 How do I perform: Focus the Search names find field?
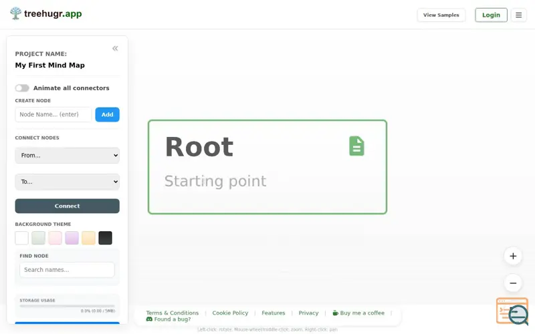pos(68,270)
